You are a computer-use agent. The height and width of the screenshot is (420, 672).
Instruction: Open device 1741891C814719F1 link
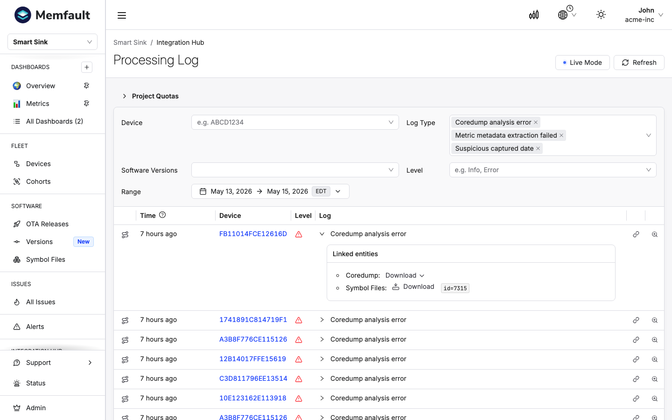click(x=253, y=320)
